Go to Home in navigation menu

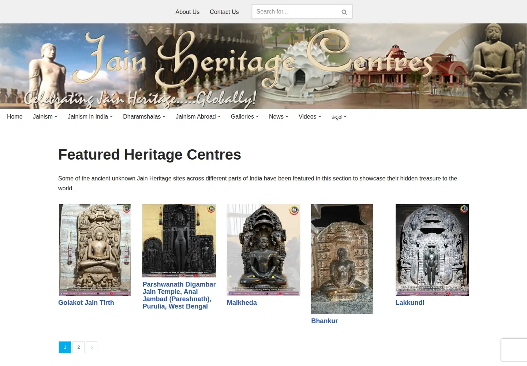[x=15, y=116]
